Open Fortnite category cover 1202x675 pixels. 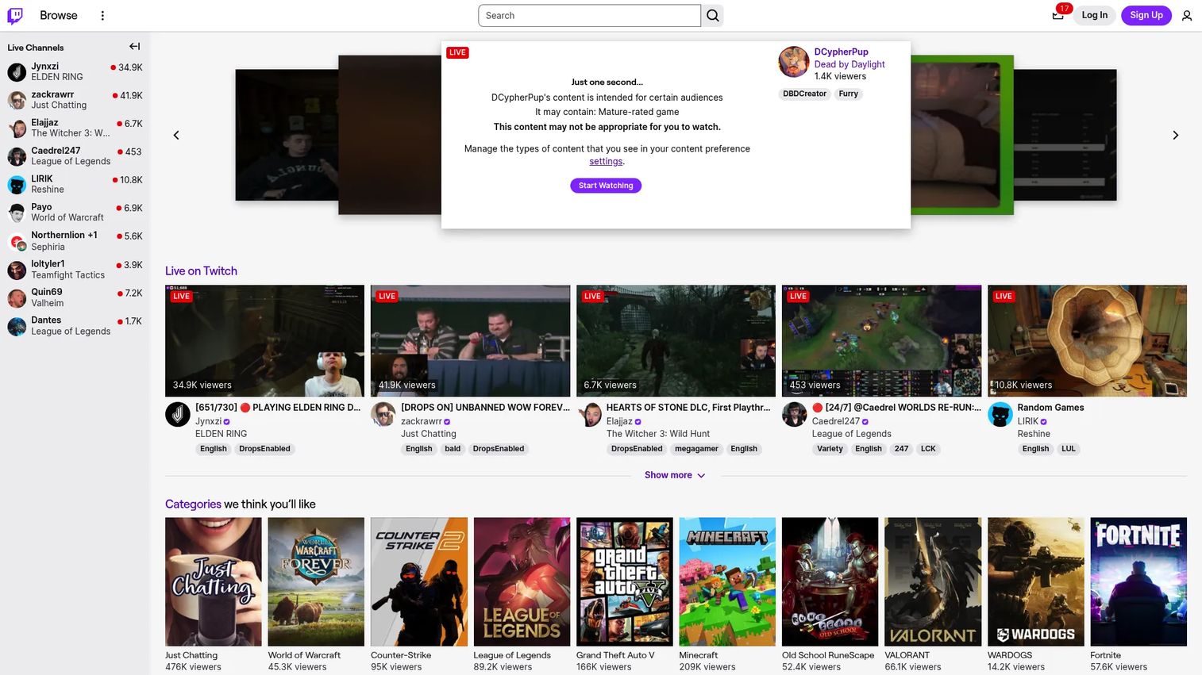point(1138,582)
